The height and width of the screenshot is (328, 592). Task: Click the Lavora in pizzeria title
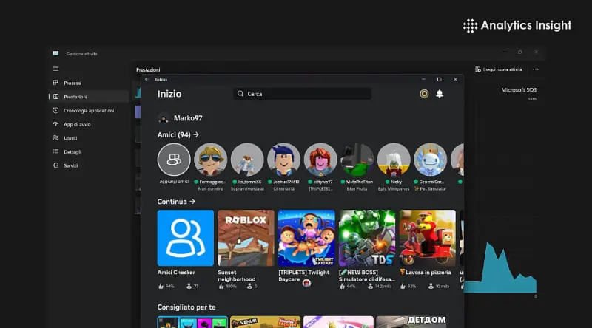click(x=425, y=272)
